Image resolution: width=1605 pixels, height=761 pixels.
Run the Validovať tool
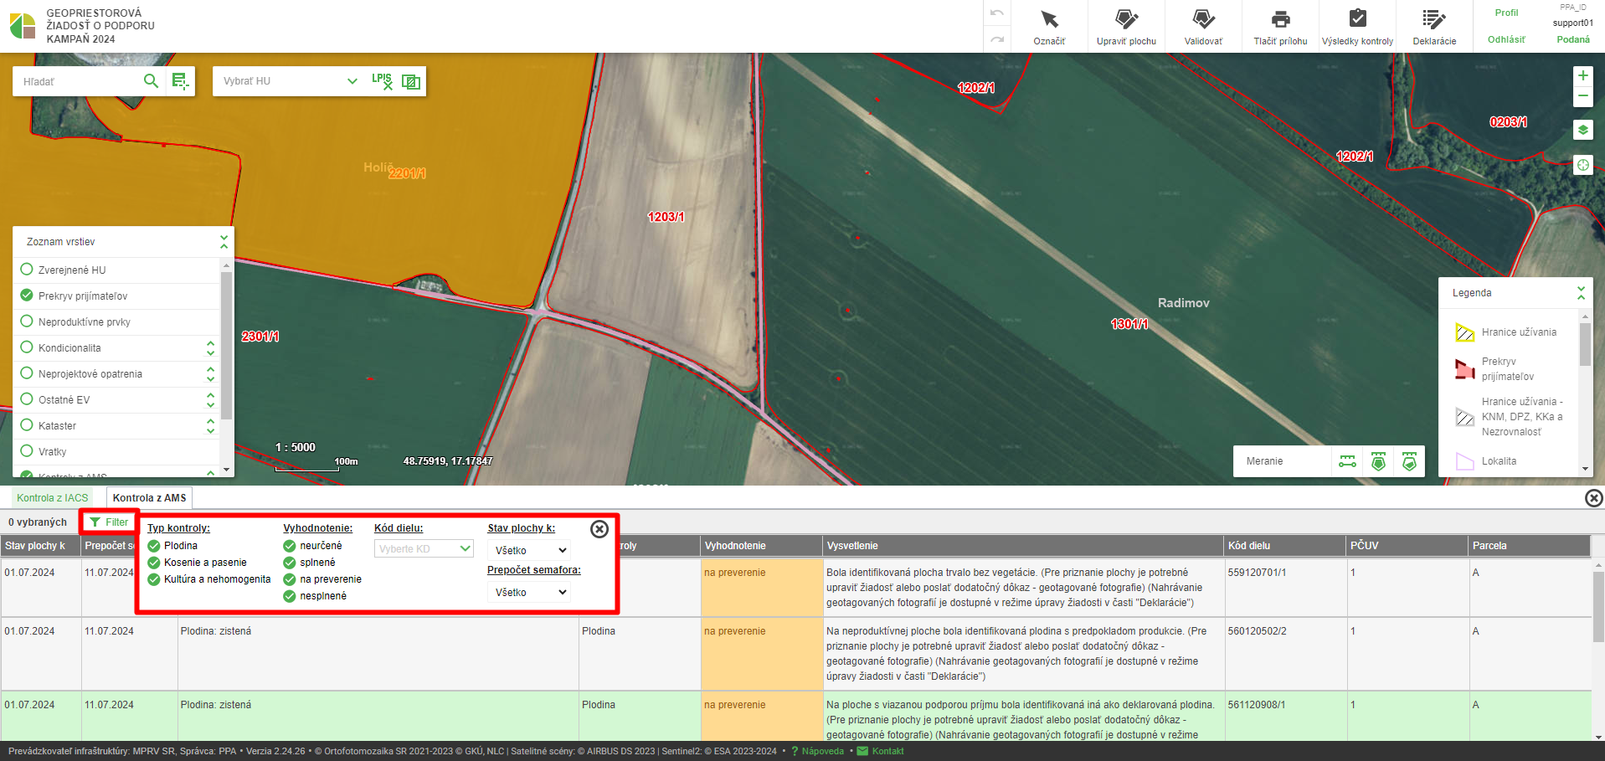point(1203,27)
